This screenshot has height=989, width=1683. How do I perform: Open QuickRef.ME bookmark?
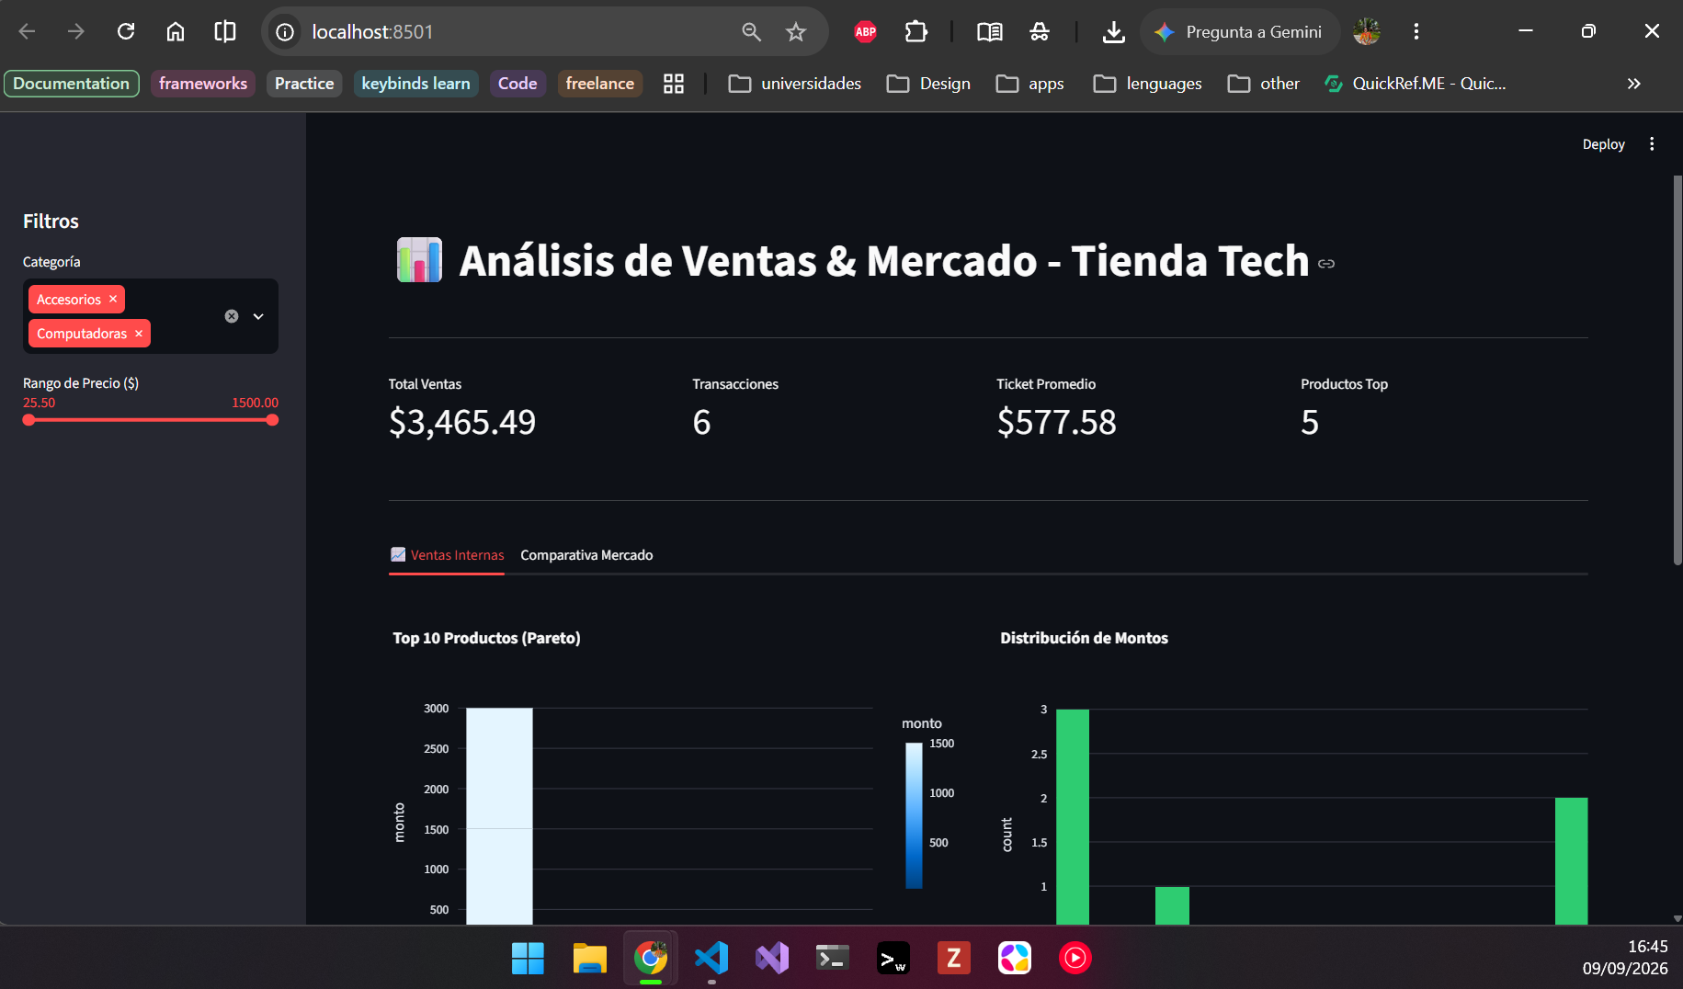coord(1416,84)
